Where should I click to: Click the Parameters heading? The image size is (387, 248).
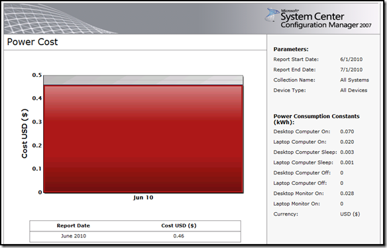click(x=291, y=49)
